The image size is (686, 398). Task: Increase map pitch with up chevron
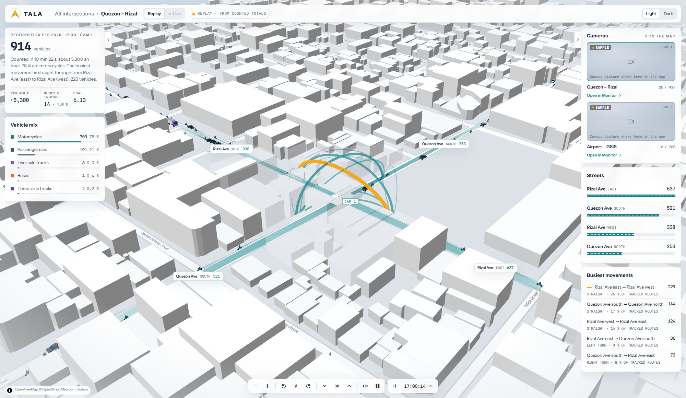tap(349, 386)
